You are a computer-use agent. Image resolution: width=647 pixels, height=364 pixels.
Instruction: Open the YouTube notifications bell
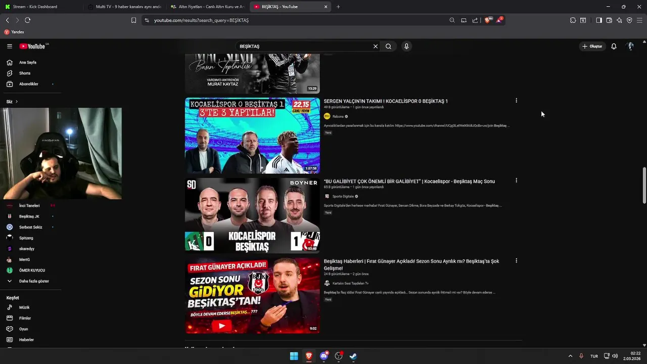pyautogui.click(x=614, y=46)
